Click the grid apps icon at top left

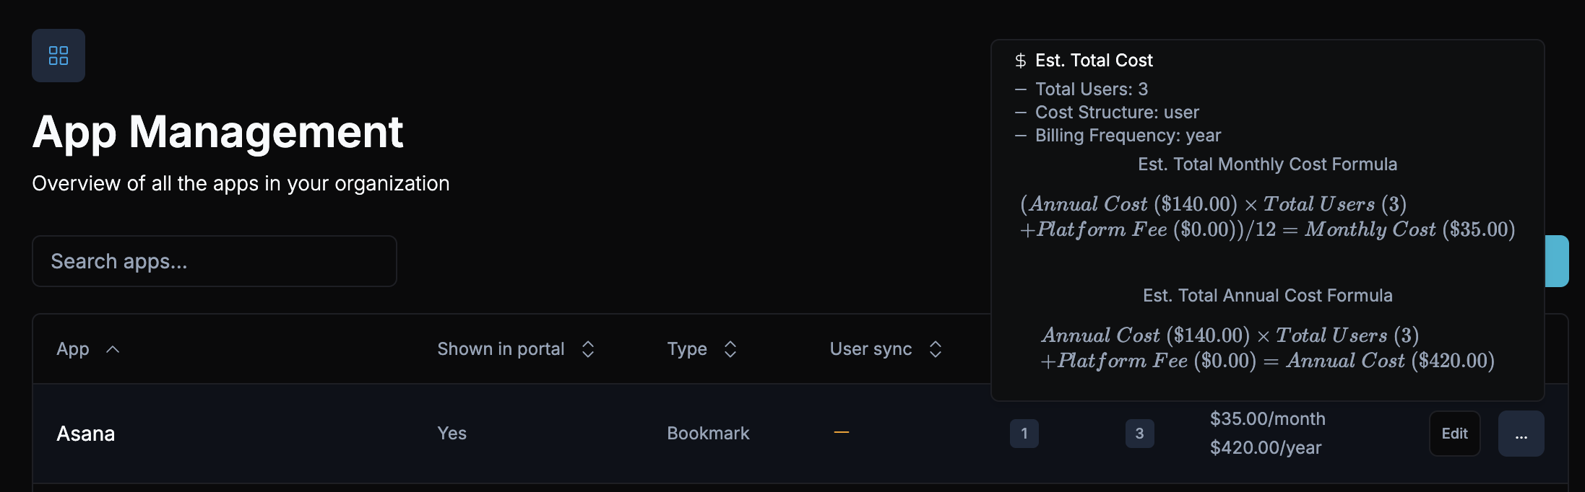(59, 56)
